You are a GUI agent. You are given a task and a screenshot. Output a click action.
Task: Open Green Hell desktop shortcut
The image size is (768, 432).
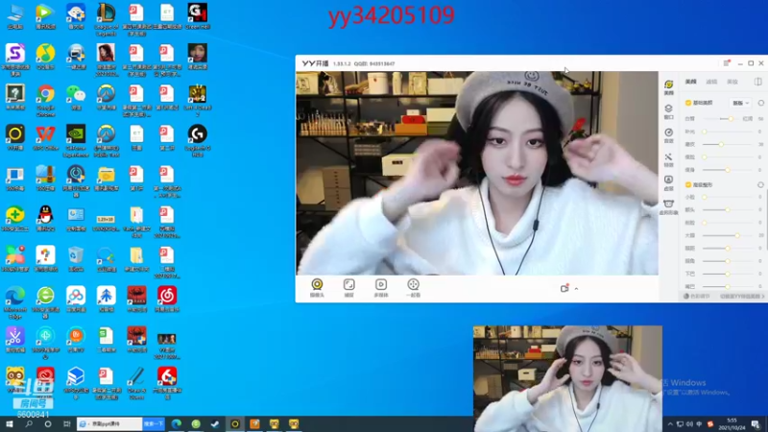[198, 16]
